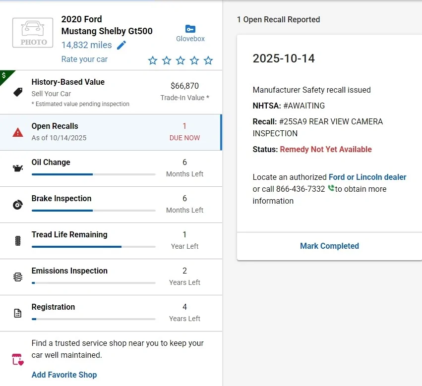
Task: Click the Rate your car text
Action: coord(84,59)
